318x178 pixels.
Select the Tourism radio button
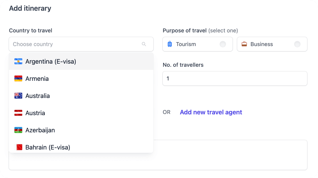point(223,44)
